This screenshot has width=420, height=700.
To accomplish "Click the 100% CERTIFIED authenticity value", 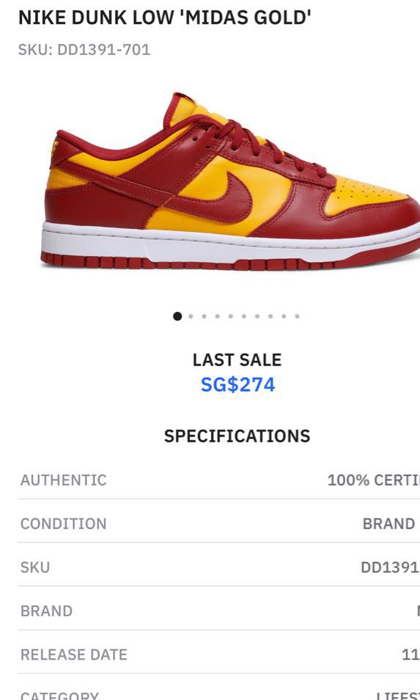I will point(374,480).
